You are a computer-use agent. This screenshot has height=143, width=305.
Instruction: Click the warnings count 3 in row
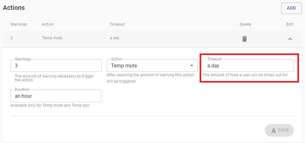point(12,38)
